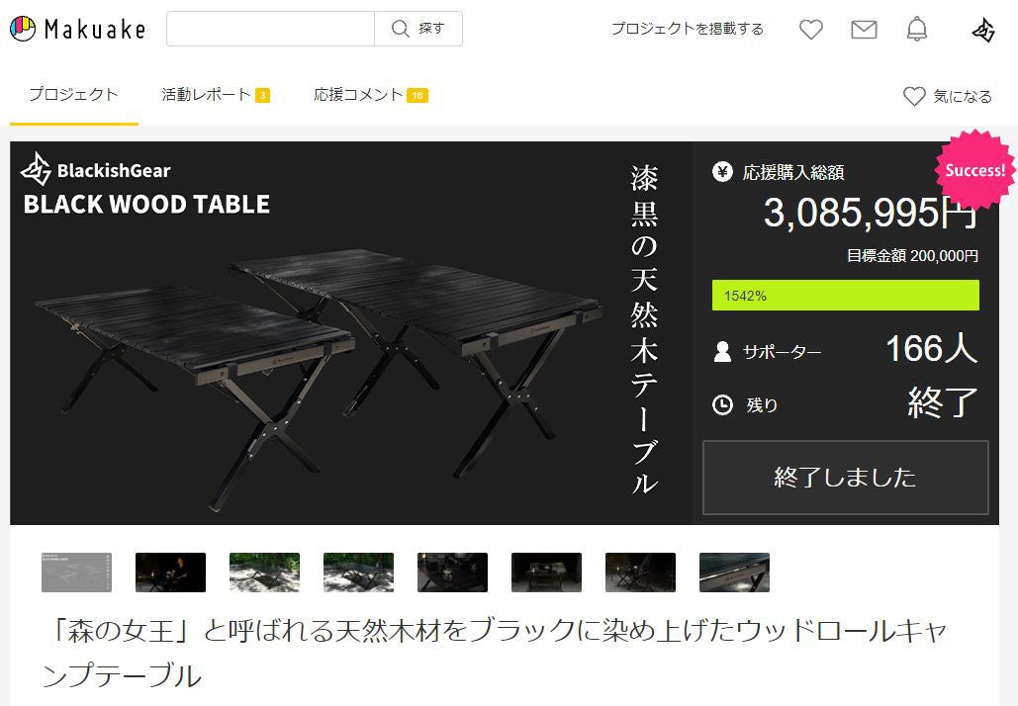1018x706 pixels.
Task: Click the search text field
Action: point(271,29)
